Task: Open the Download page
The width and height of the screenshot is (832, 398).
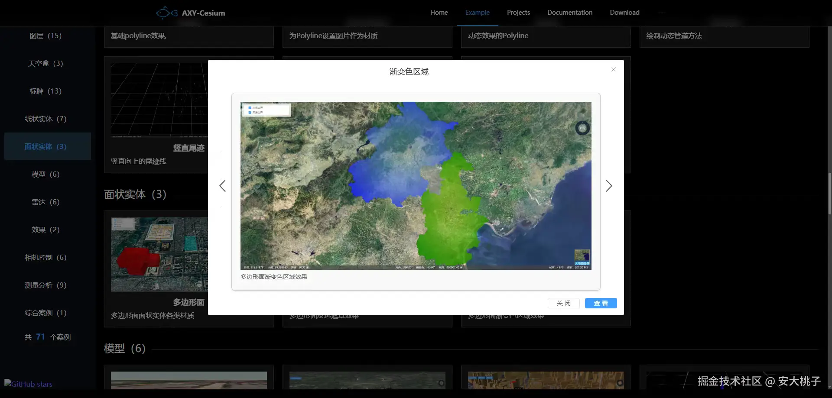Action: 624,13
